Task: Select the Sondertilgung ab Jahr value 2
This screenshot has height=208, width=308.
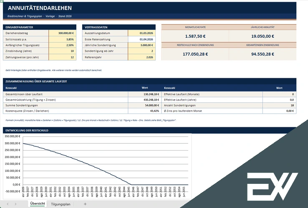Action: (x=141, y=51)
